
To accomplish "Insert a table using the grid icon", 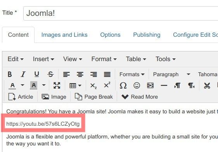I will (x=73, y=85).
